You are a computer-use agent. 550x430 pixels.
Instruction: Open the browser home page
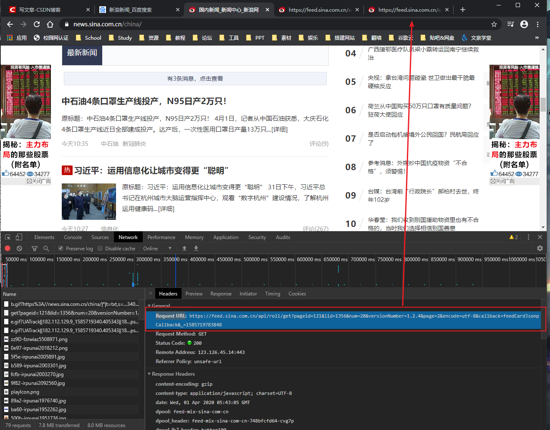coord(50,24)
